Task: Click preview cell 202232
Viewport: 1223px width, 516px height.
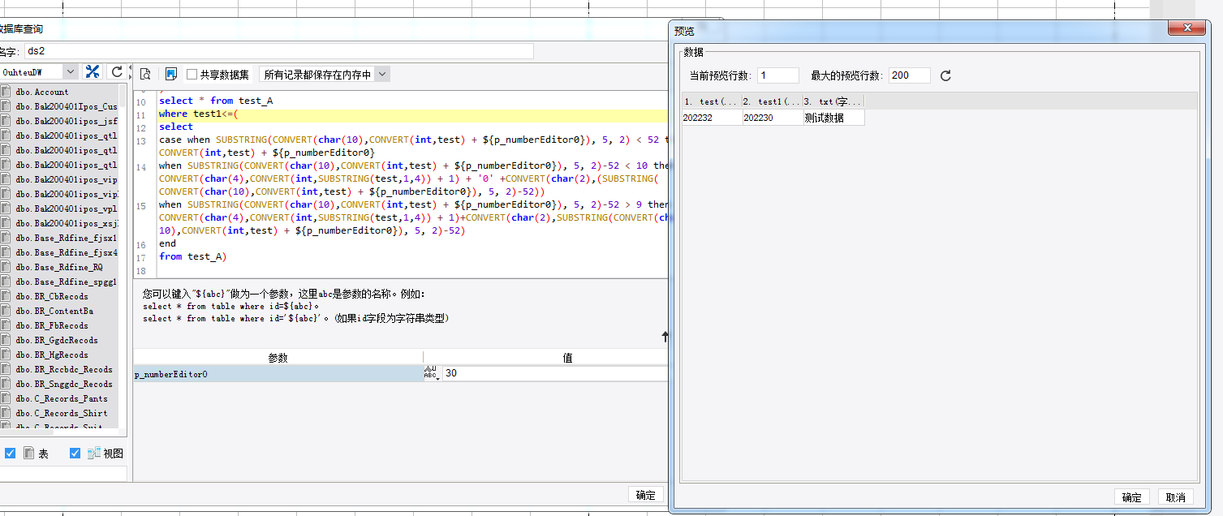Action: [x=712, y=118]
